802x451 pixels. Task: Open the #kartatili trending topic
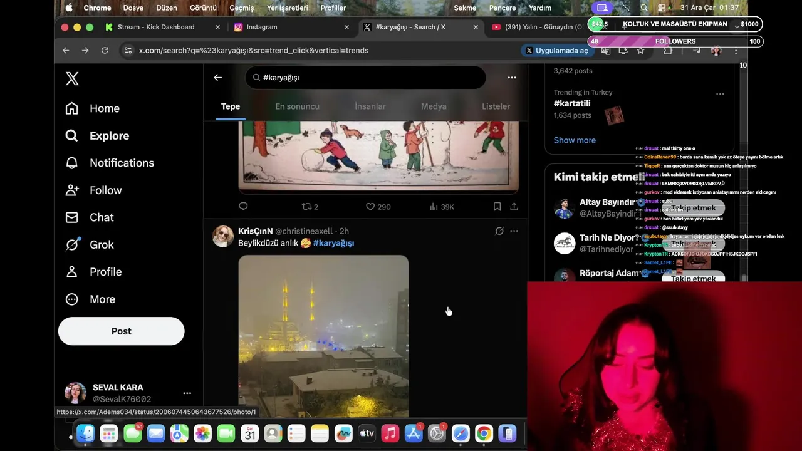click(x=572, y=103)
